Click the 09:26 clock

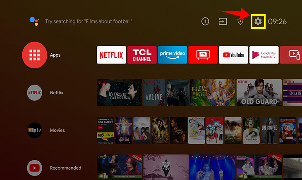277,21
